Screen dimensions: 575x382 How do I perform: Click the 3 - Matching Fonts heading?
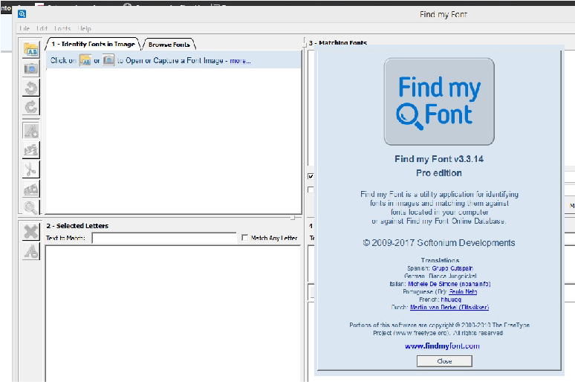(338, 43)
